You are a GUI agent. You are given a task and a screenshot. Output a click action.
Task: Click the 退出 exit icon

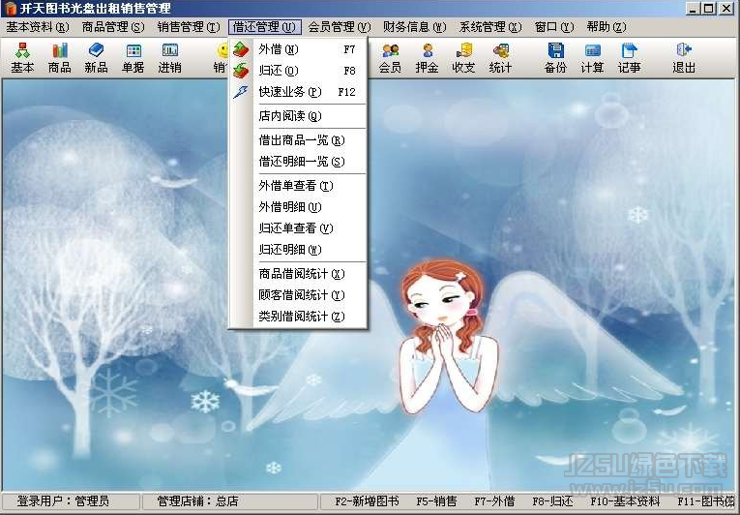pyautogui.click(x=684, y=58)
